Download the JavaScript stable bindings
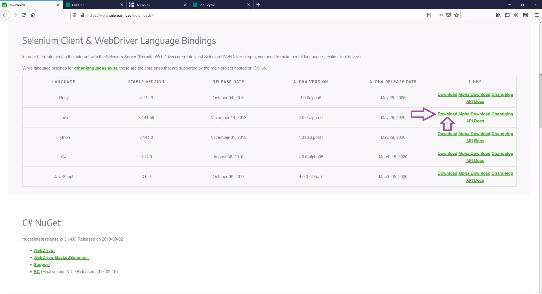The image size is (542, 294). tap(447, 173)
